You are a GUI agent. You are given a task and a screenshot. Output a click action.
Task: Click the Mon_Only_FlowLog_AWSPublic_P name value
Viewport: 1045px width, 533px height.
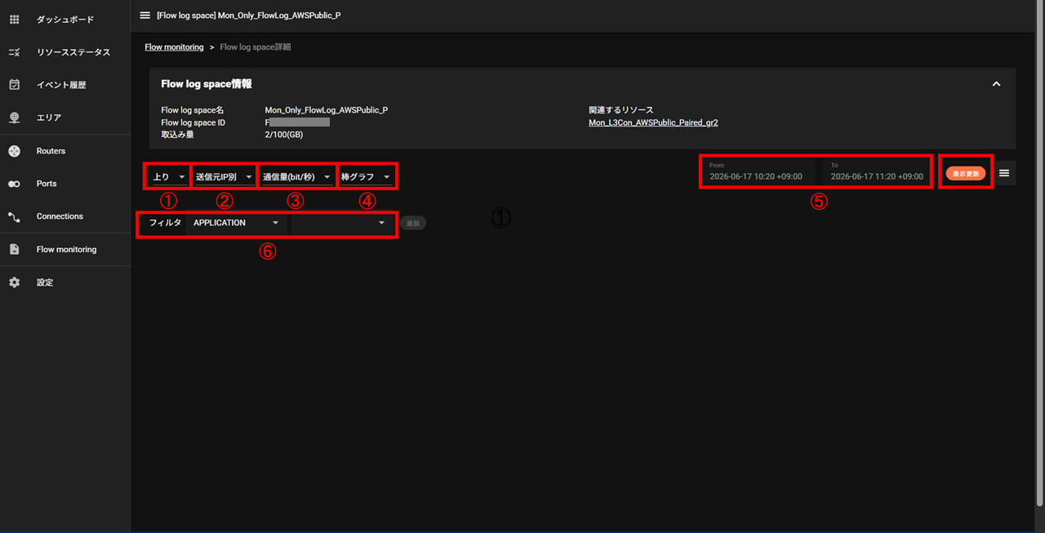pyautogui.click(x=327, y=110)
